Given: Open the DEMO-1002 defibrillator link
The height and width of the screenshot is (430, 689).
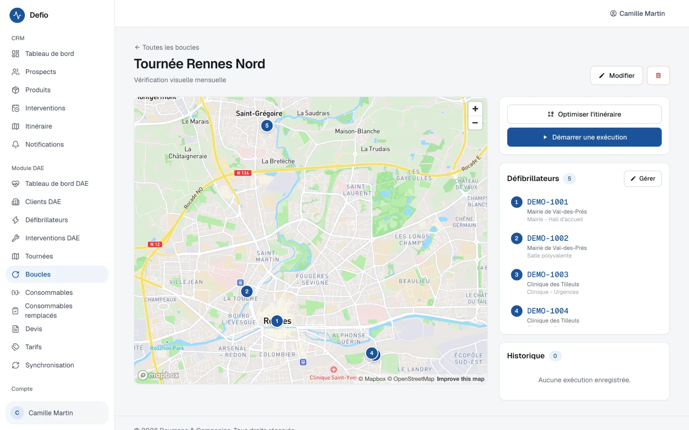Looking at the screenshot, I should coord(547,238).
